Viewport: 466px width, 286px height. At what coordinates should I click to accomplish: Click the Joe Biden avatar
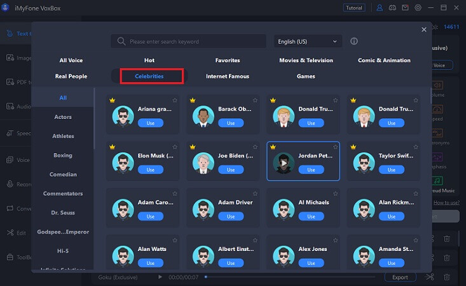(x=203, y=163)
